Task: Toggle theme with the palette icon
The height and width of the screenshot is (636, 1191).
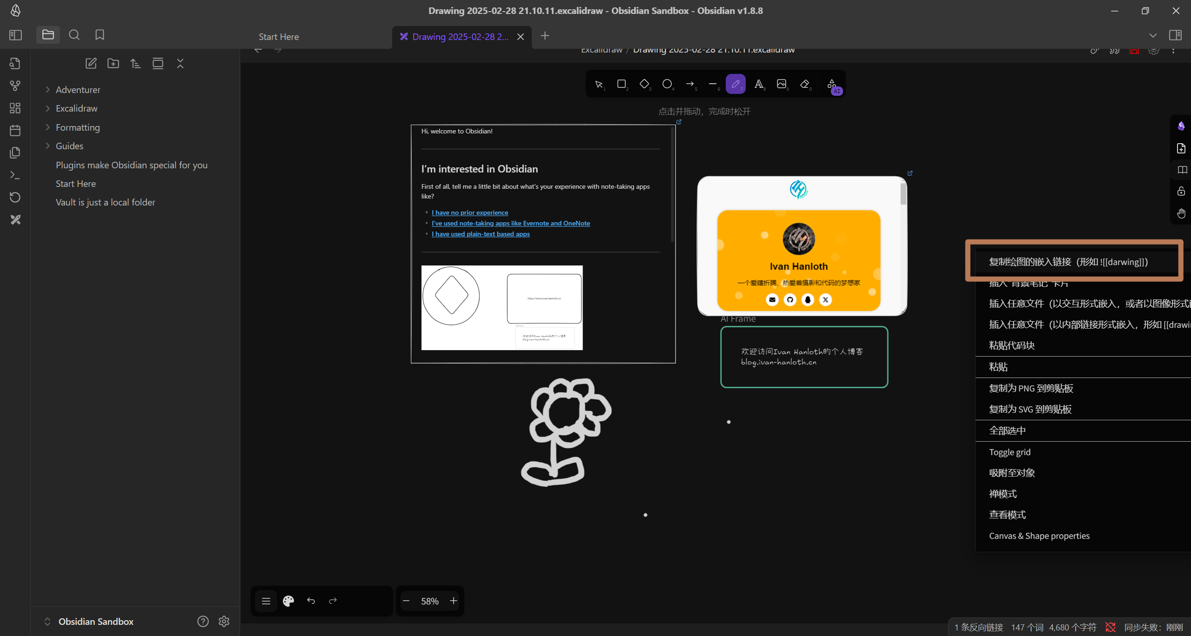Action: coord(288,601)
